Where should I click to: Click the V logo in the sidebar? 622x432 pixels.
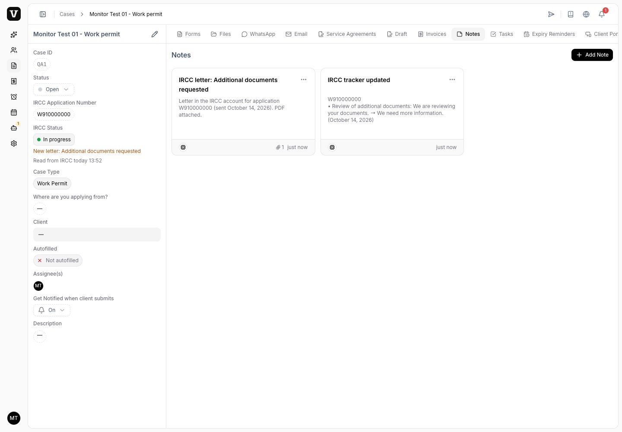point(14,14)
